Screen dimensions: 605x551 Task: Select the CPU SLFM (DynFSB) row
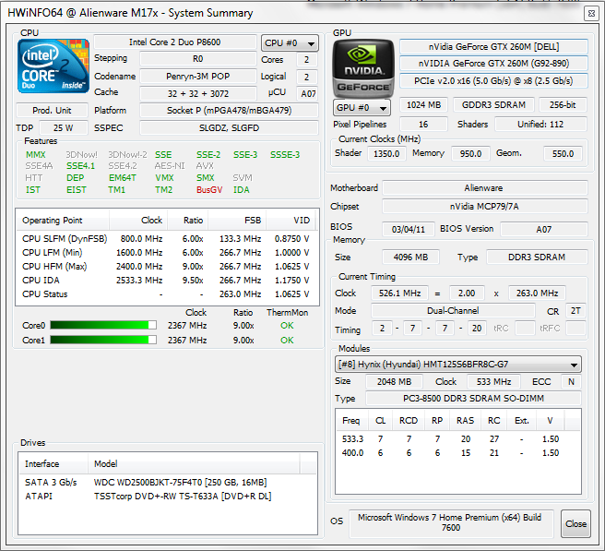click(x=166, y=239)
